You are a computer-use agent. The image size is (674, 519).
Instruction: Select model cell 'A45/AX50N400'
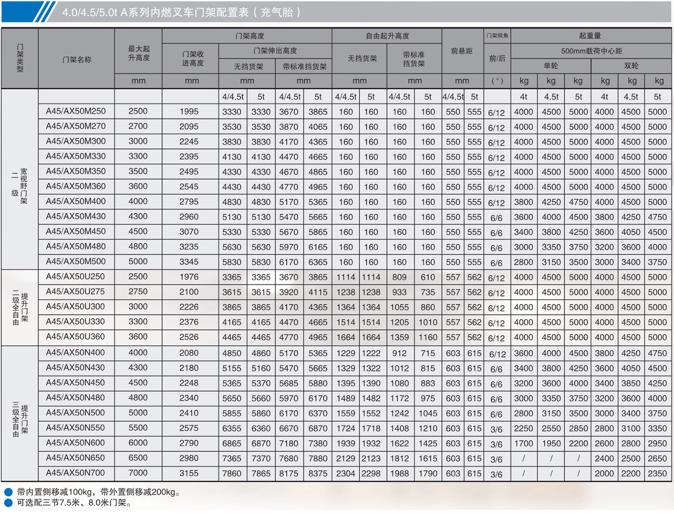pos(76,352)
